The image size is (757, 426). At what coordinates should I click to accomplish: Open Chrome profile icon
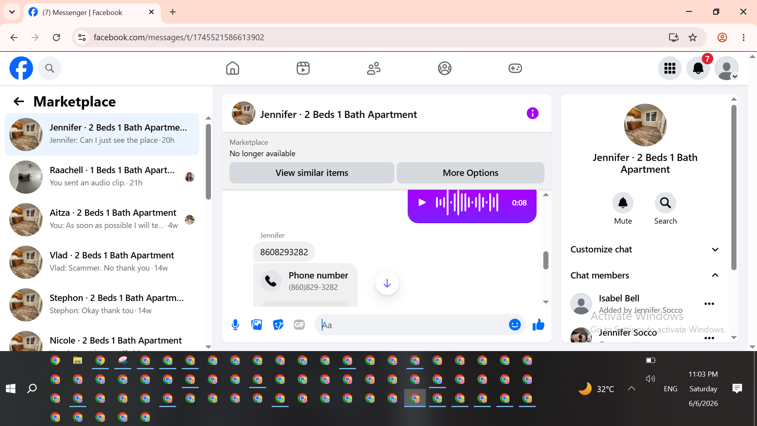722,37
